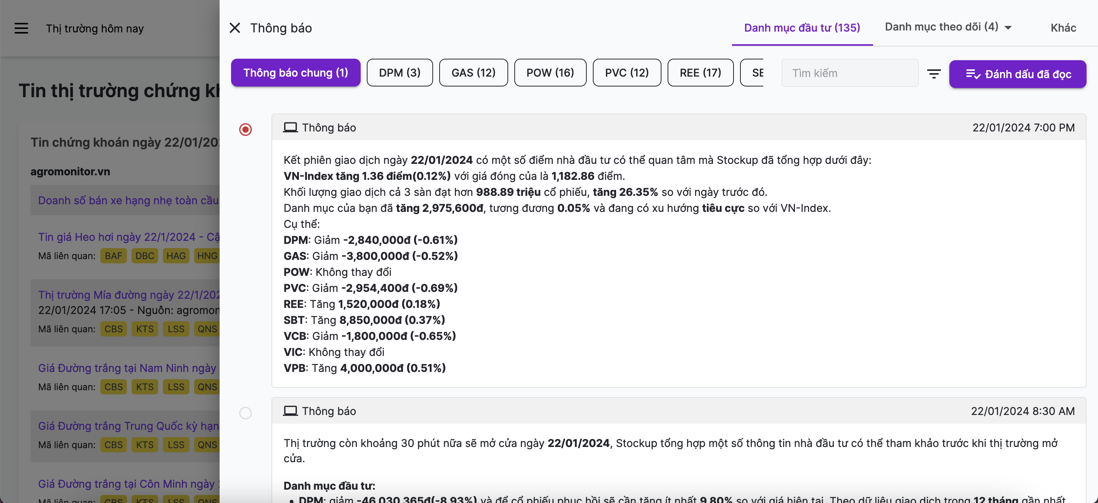Click the Tìm kiếm search field
1098x503 pixels.
click(x=850, y=73)
